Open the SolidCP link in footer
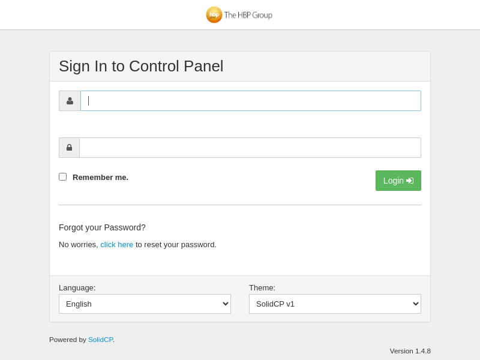The width and height of the screenshot is (480, 360). (x=100, y=340)
